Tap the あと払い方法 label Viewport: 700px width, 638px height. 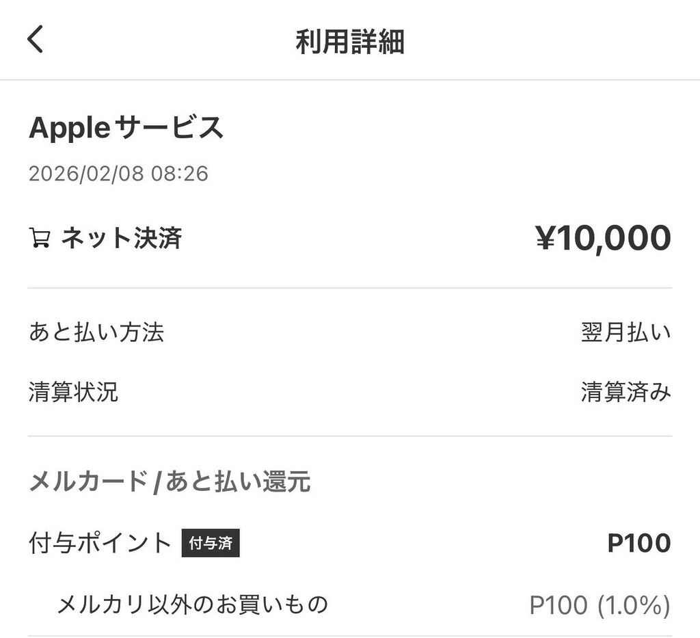[x=96, y=332]
